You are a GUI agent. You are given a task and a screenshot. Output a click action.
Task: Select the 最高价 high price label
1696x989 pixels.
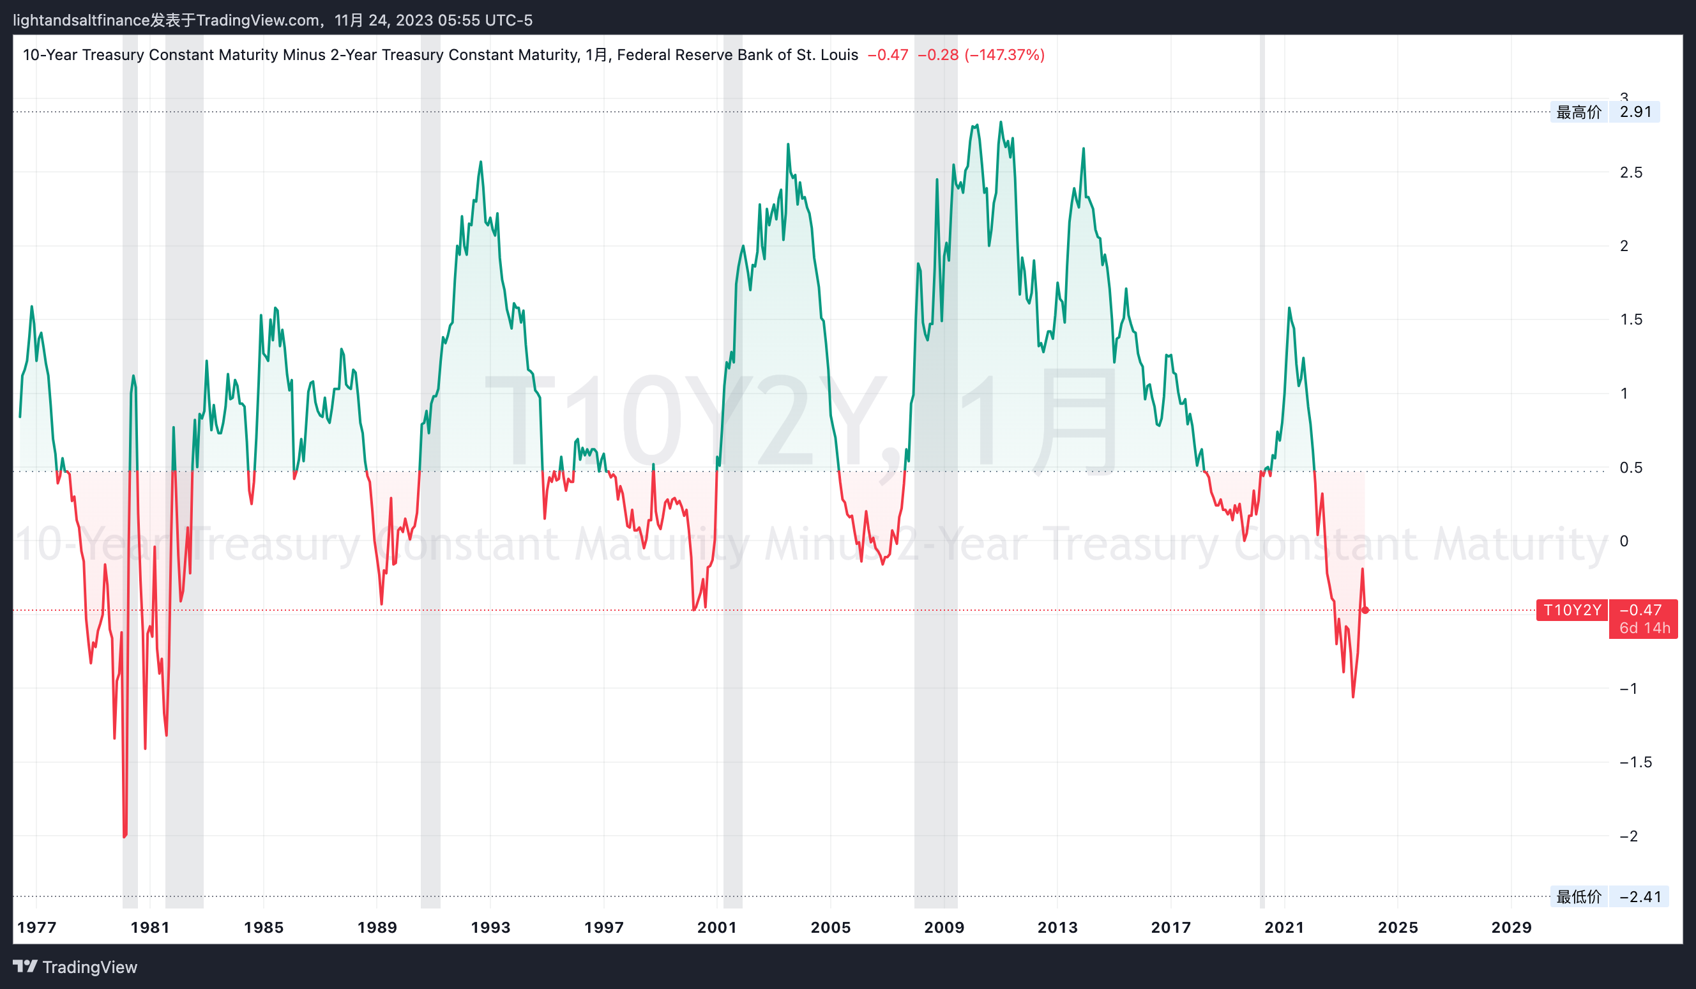[1579, 112]
